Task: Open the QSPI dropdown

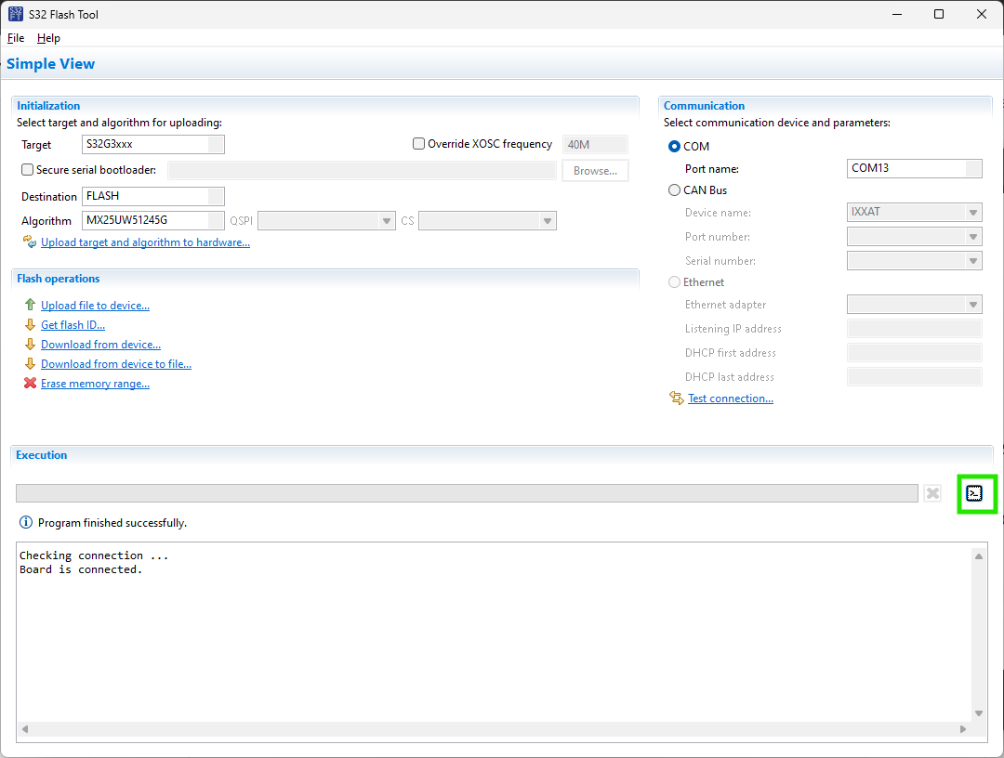Action: (x=388, y=220)
